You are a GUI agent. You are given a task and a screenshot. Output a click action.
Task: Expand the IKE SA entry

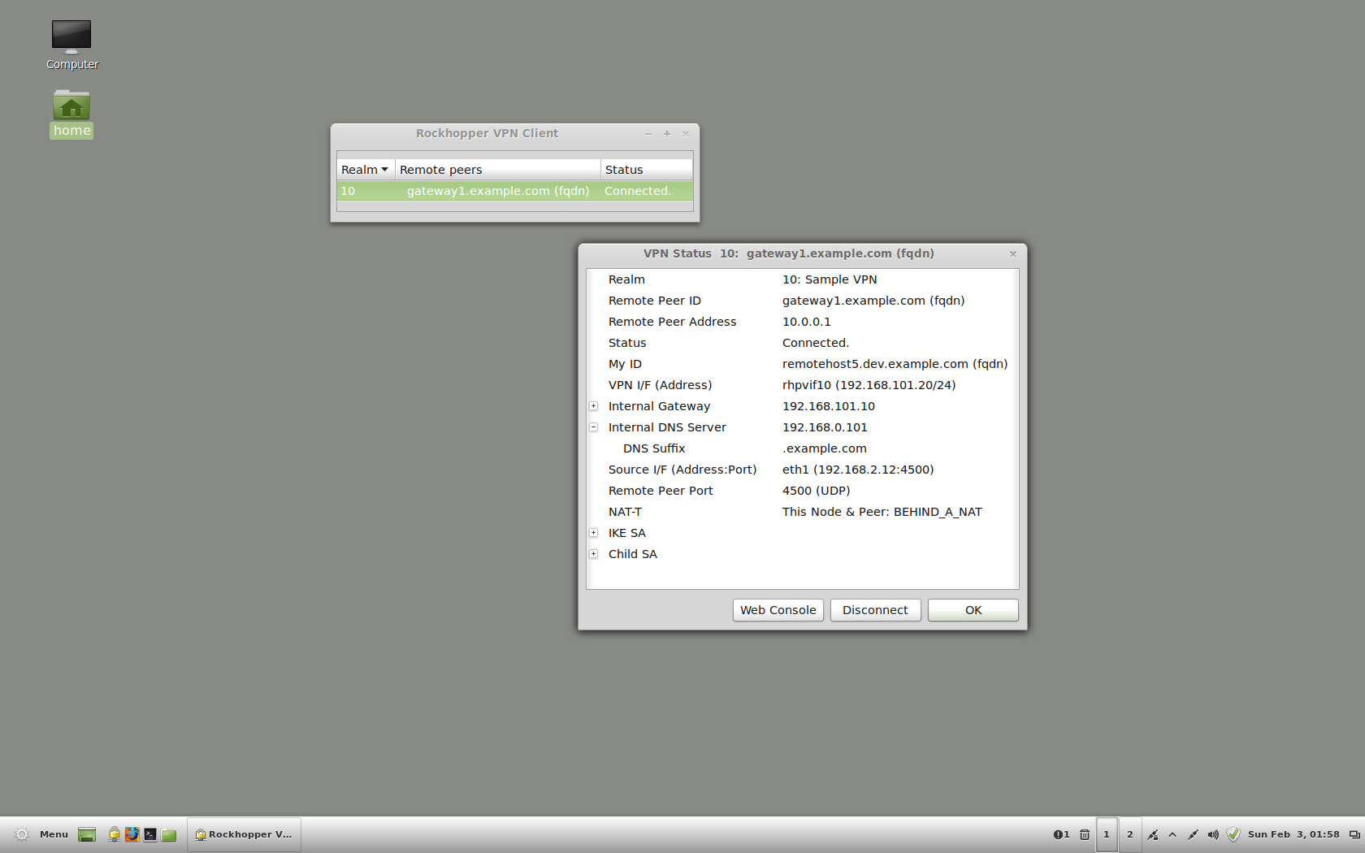click(594, 533)
